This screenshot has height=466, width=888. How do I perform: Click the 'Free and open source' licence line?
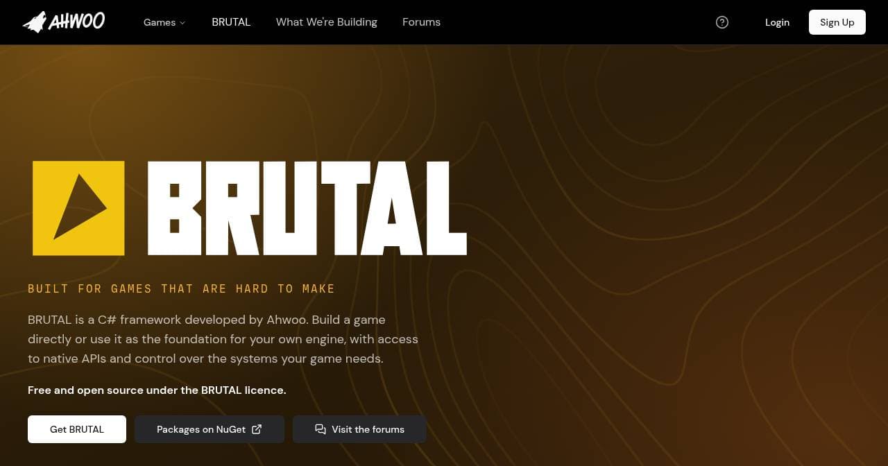coord(157,390)
